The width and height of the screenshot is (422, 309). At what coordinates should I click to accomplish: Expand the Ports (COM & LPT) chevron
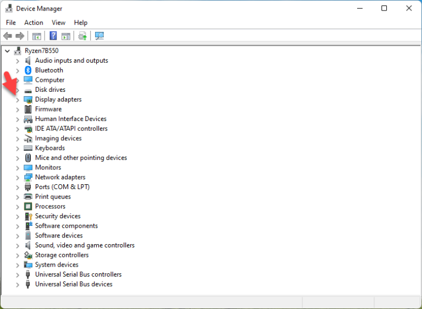[18, 187]
